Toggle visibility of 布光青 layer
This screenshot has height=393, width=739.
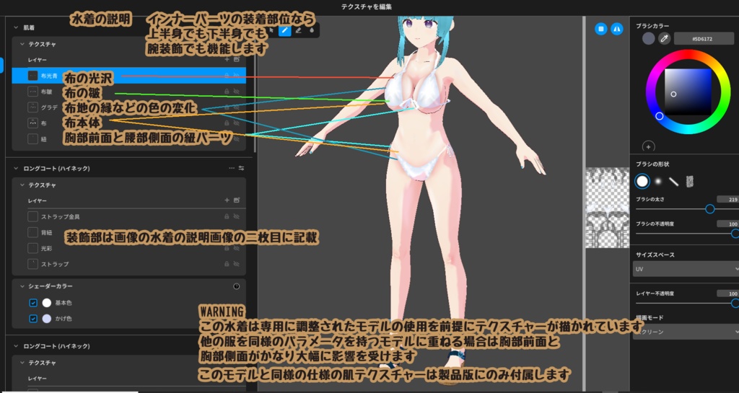click(x=237, y=75)
